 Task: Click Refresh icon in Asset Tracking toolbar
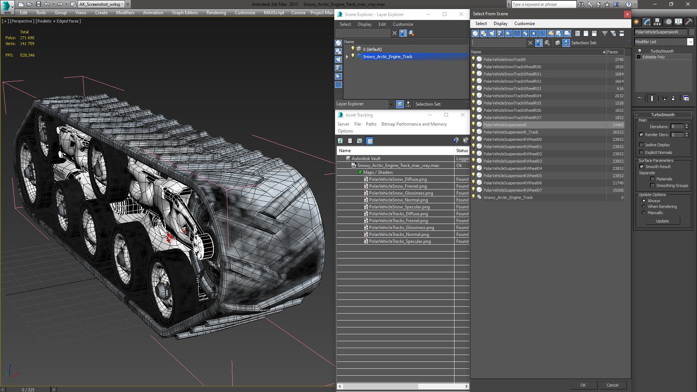pyautogui.click(x=340, y=141)
